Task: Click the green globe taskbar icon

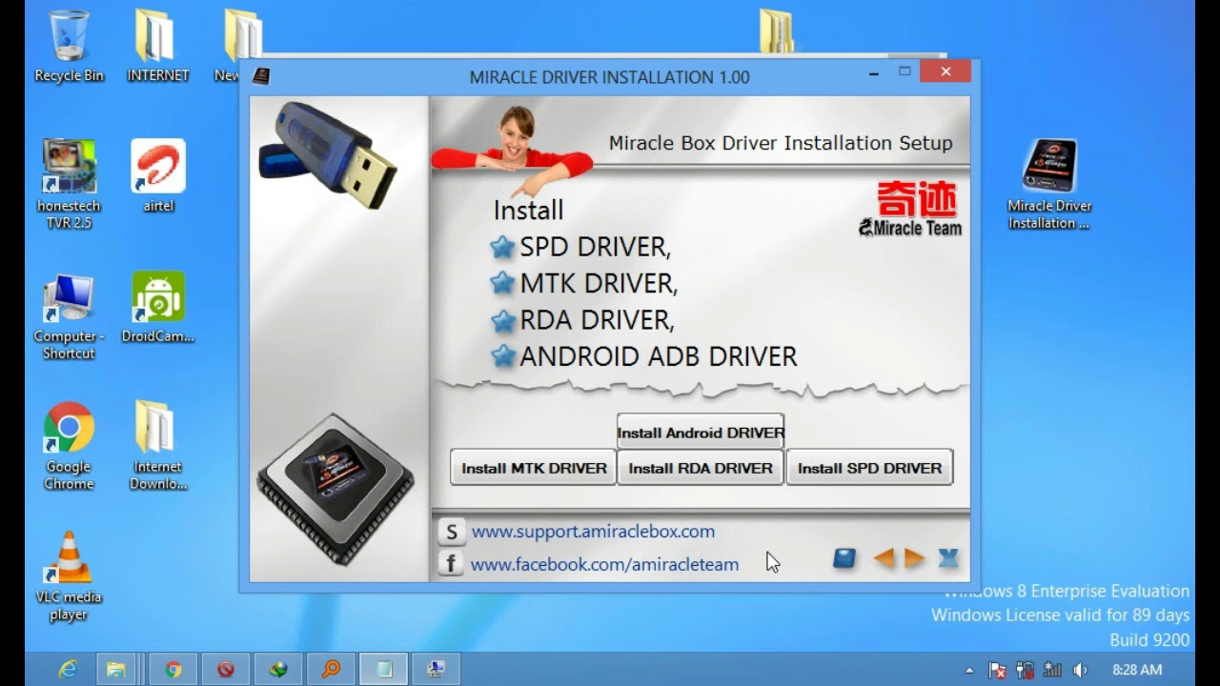Action: 278,669
